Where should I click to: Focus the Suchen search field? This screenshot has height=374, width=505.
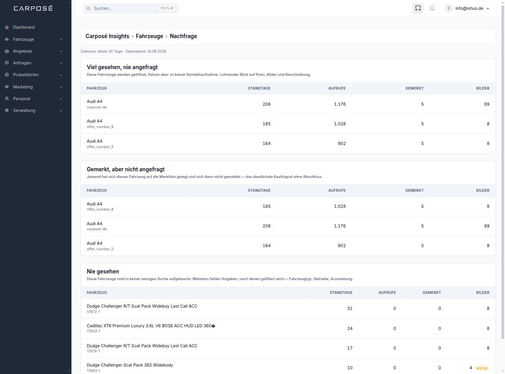130,8
